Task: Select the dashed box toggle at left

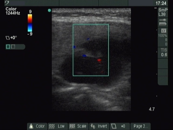Action: click(13, 47)
